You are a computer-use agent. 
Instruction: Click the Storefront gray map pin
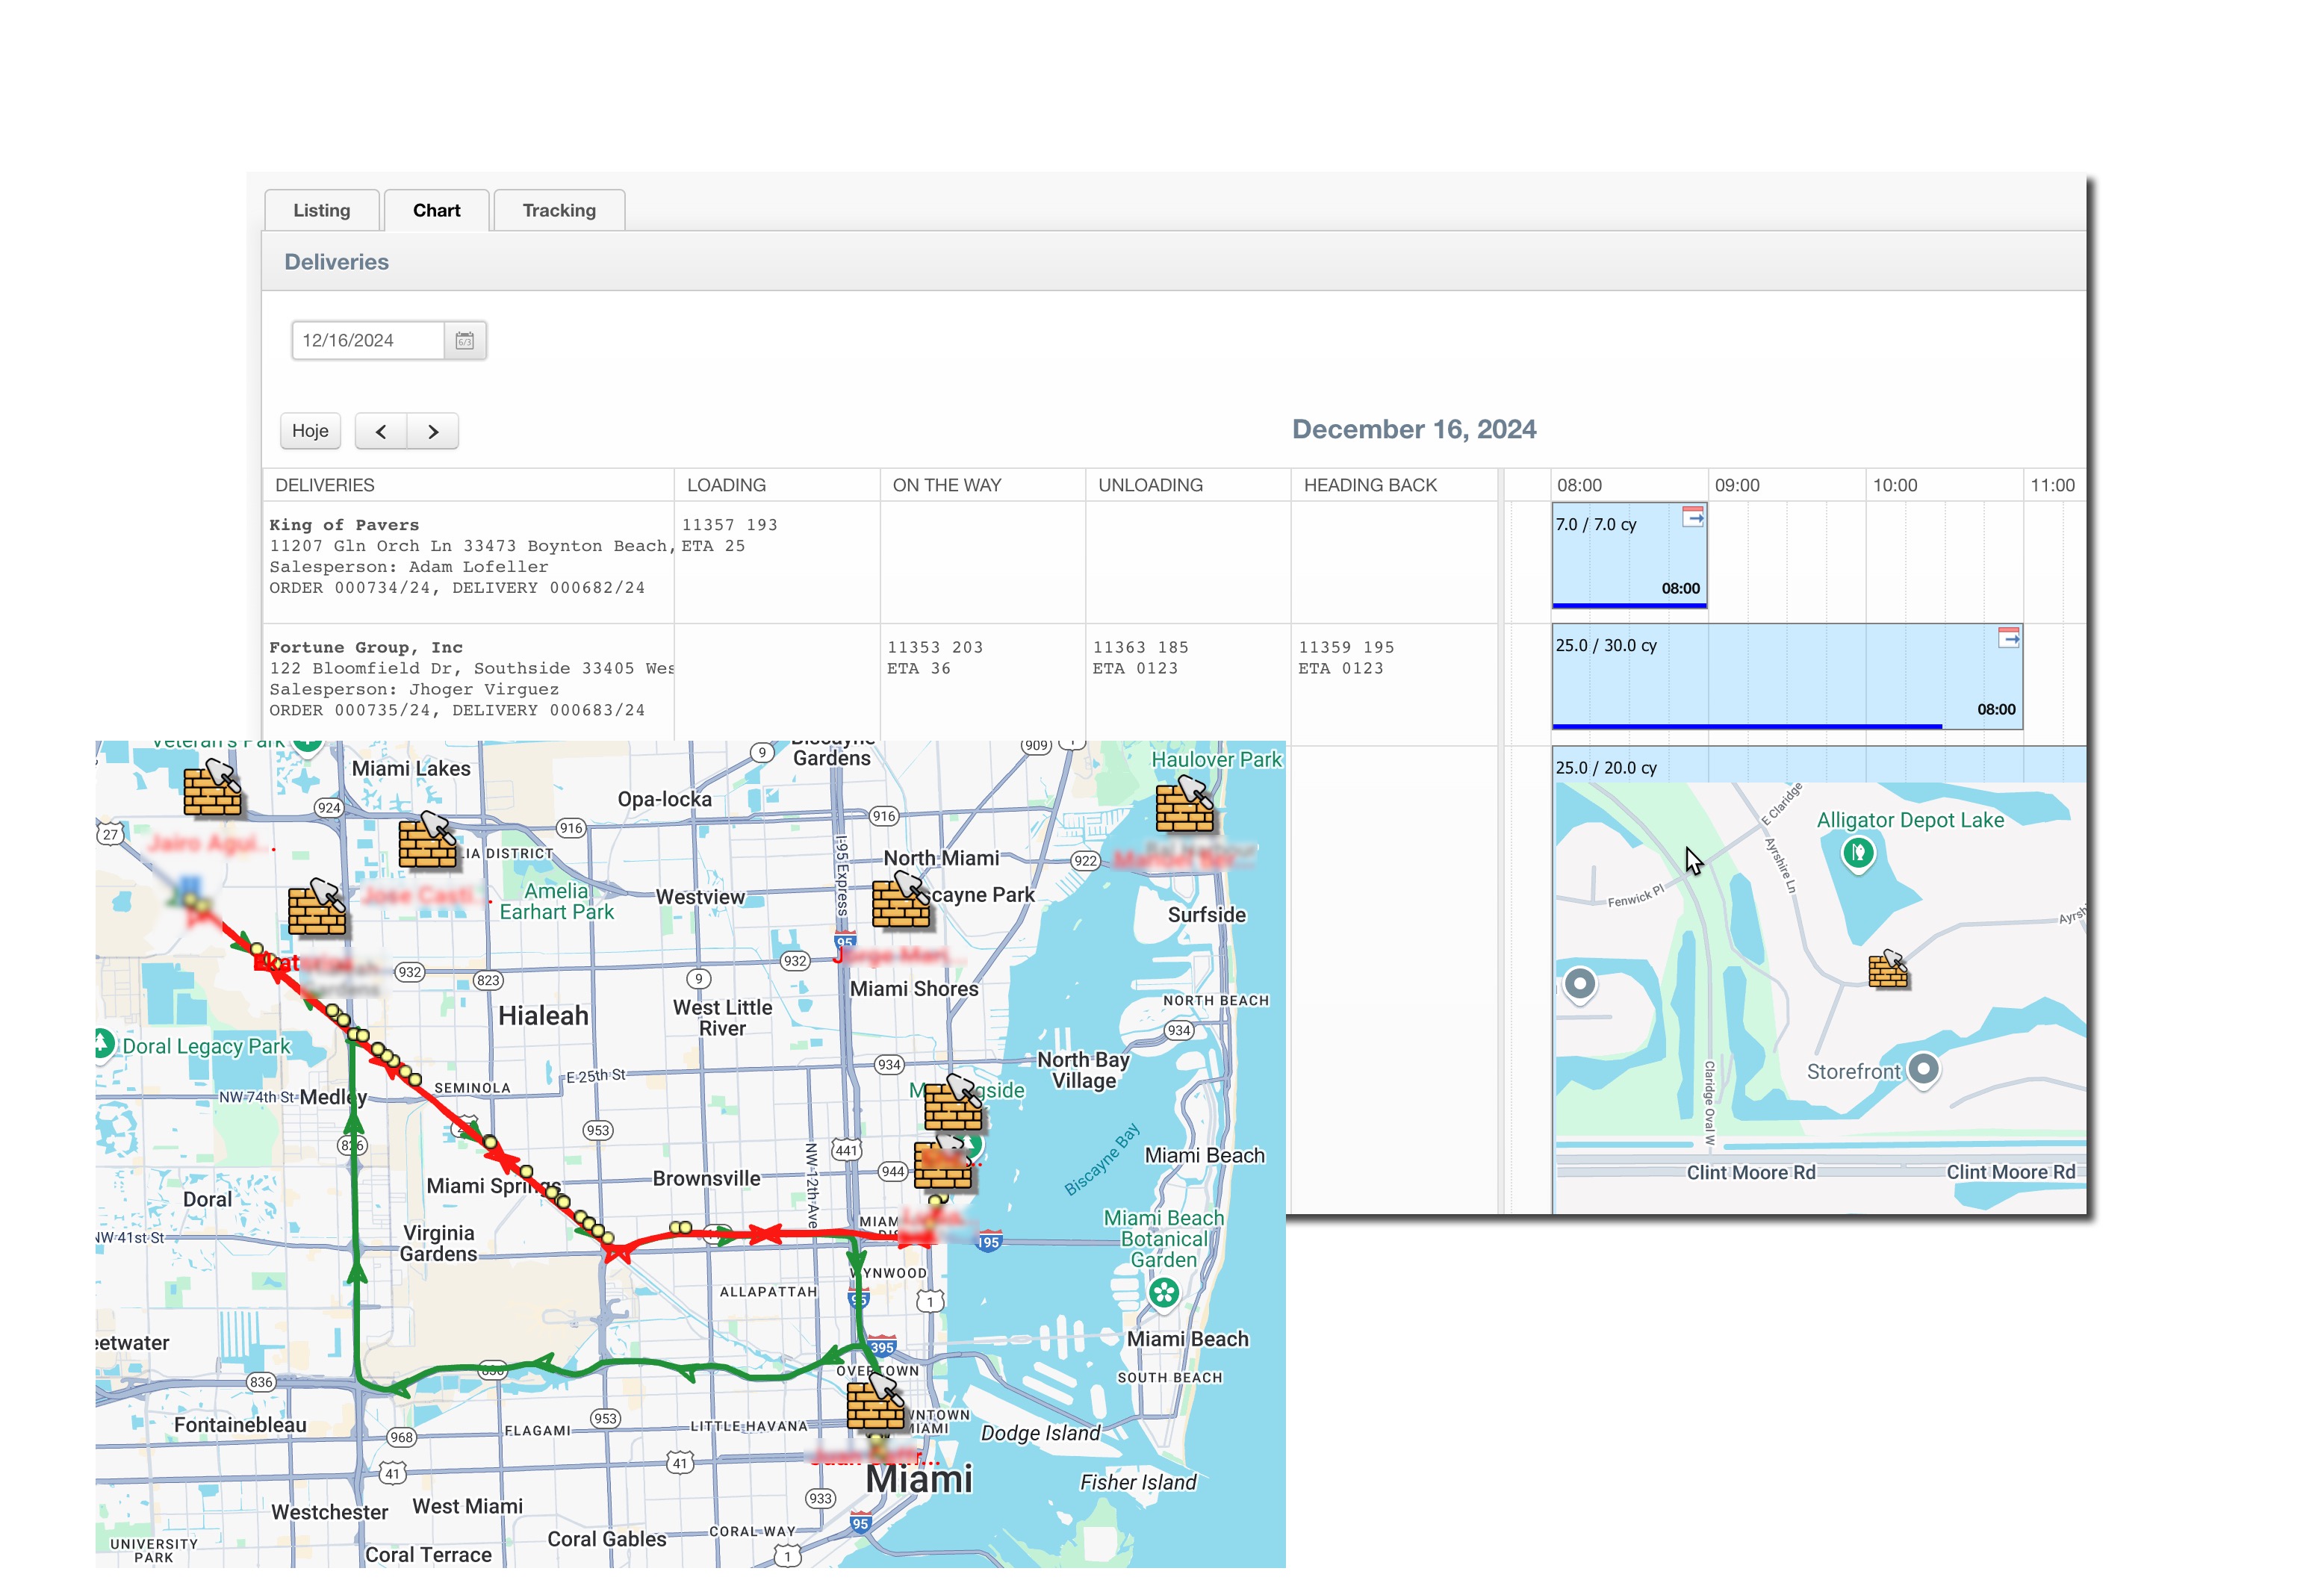point(1923,1070)
